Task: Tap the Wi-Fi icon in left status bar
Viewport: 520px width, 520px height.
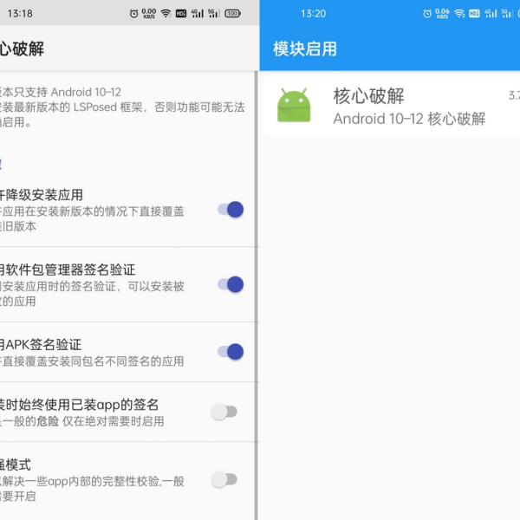Action: pos(166,13)
